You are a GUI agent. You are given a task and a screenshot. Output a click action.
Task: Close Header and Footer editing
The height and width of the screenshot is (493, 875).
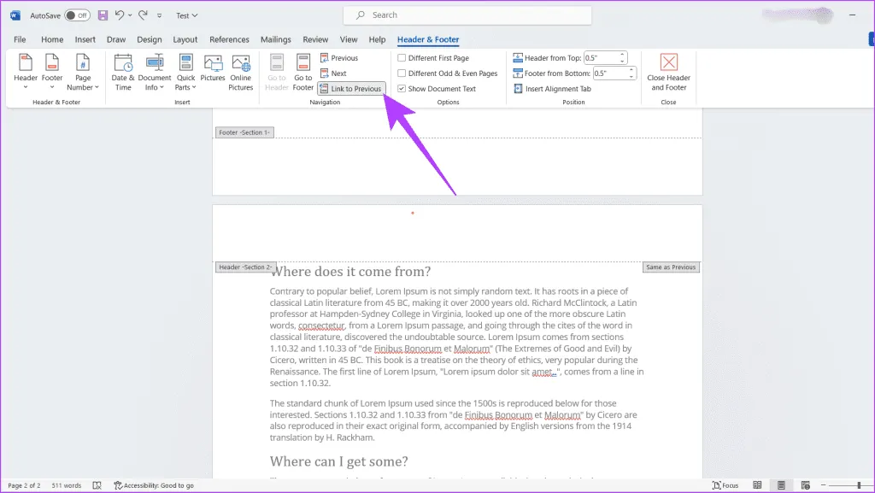(668, 72)
